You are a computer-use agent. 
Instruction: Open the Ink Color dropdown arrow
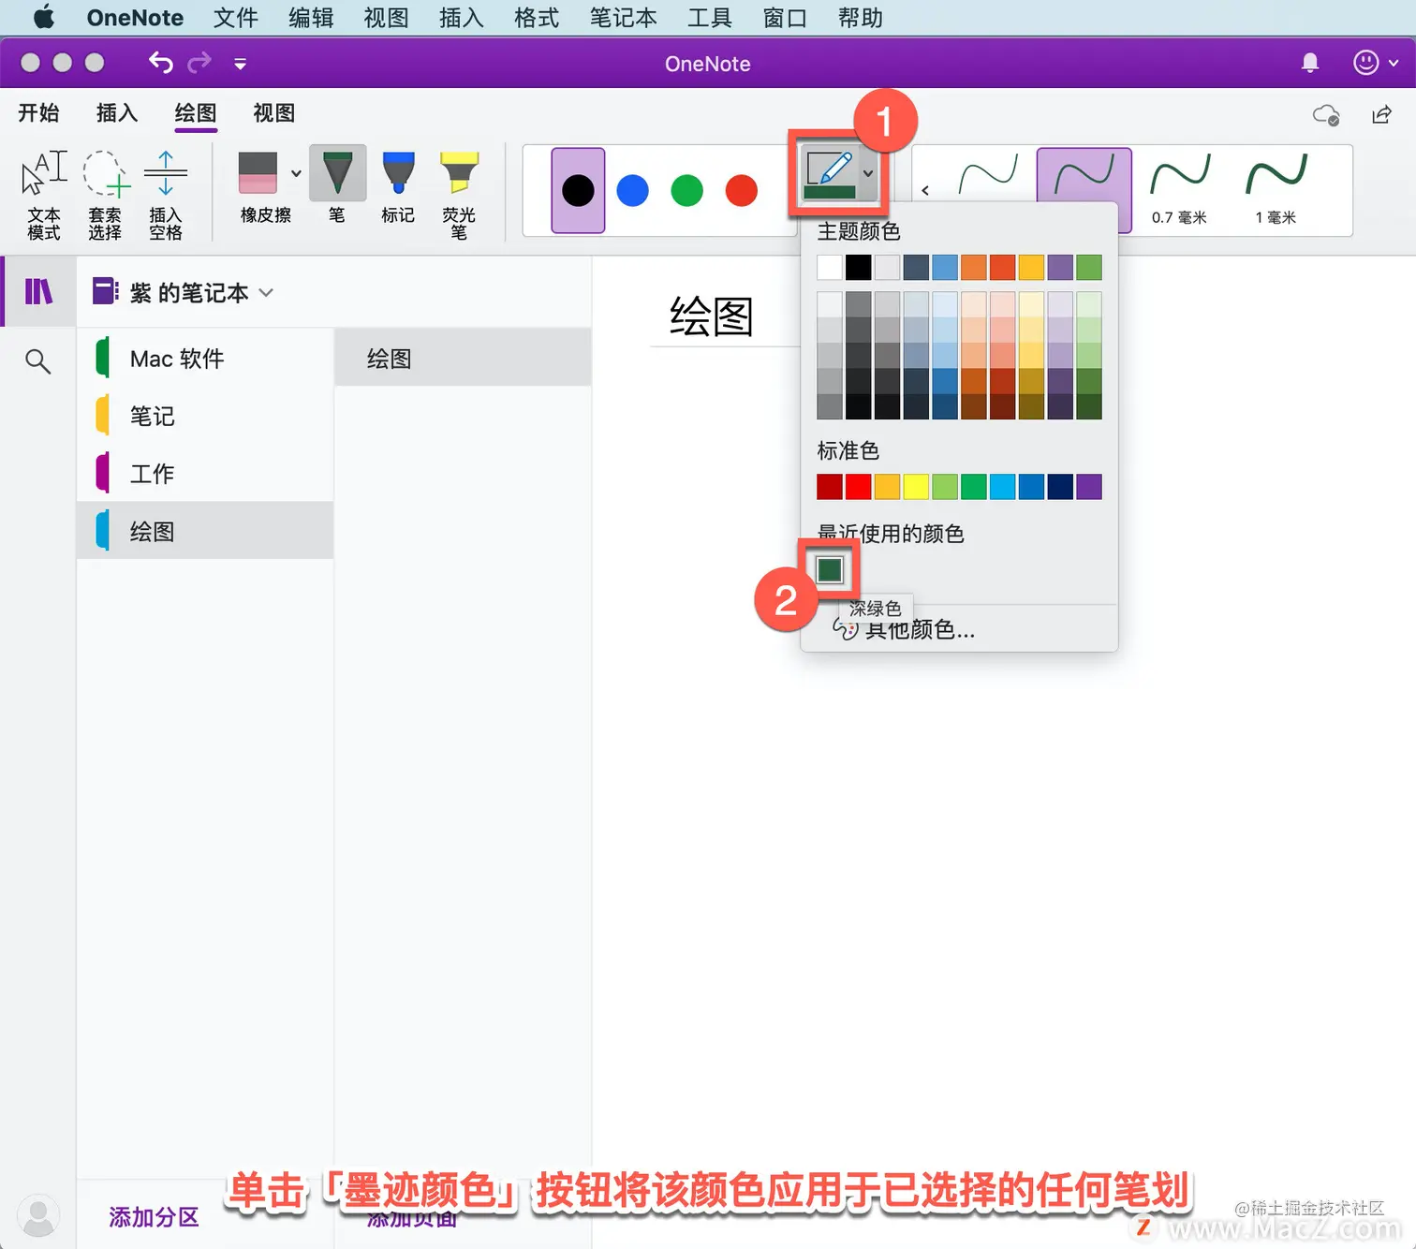[868, 174]
